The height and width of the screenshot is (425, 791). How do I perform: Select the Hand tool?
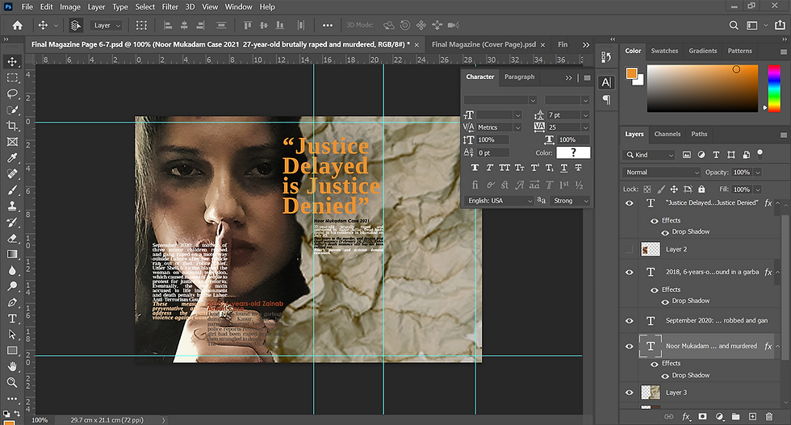[12, 366]
